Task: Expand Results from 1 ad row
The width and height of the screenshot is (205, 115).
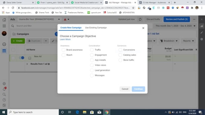Action: 27,64
